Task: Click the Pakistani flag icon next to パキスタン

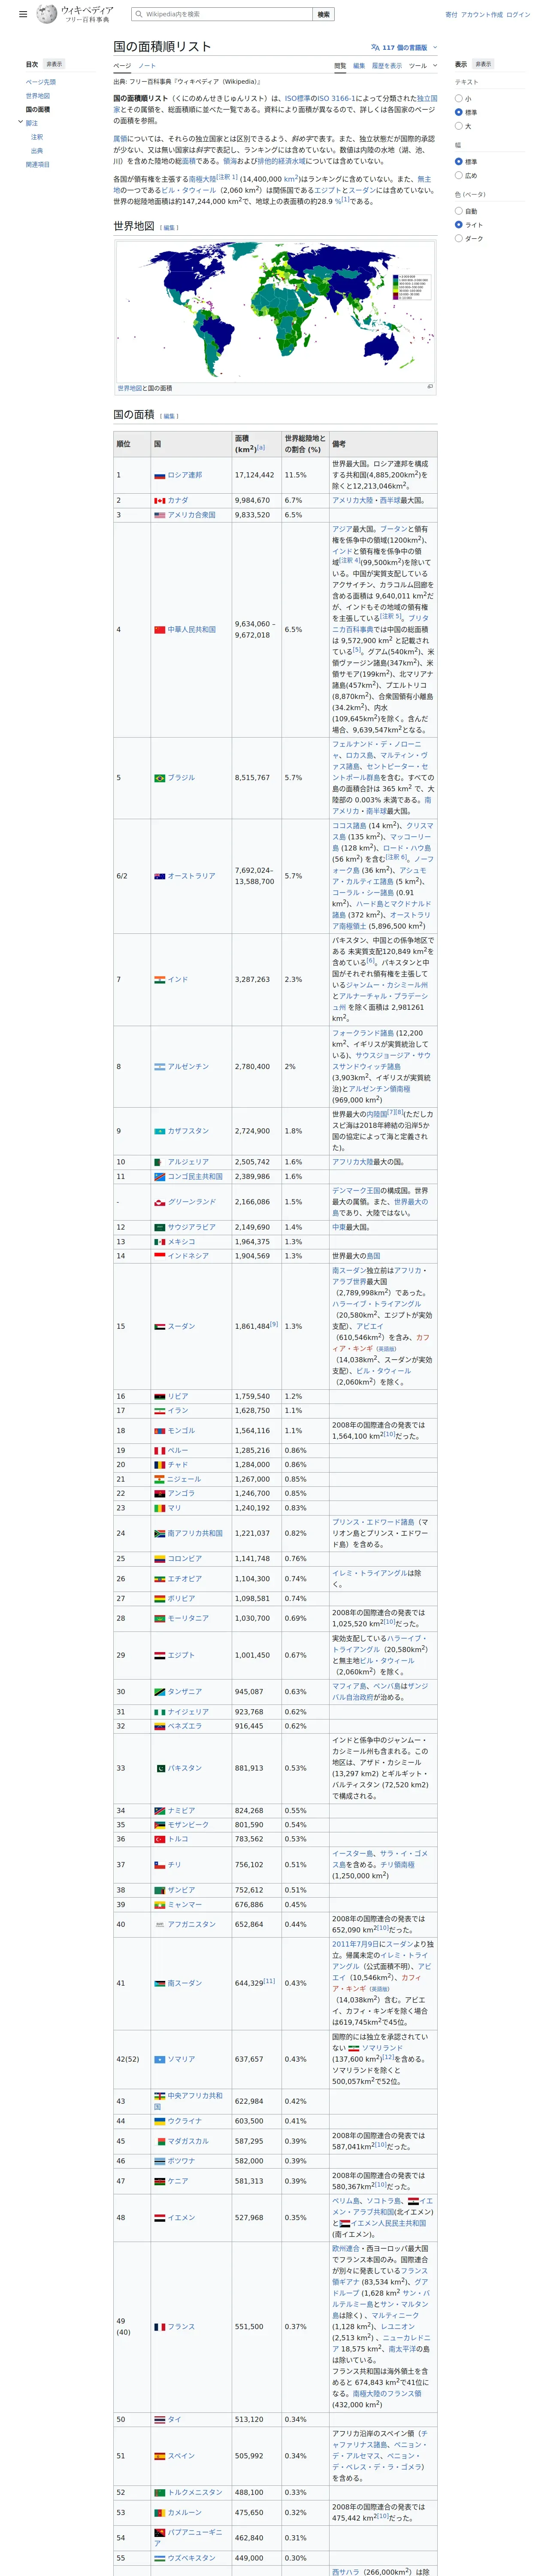Action: [x=159, y=1768]
